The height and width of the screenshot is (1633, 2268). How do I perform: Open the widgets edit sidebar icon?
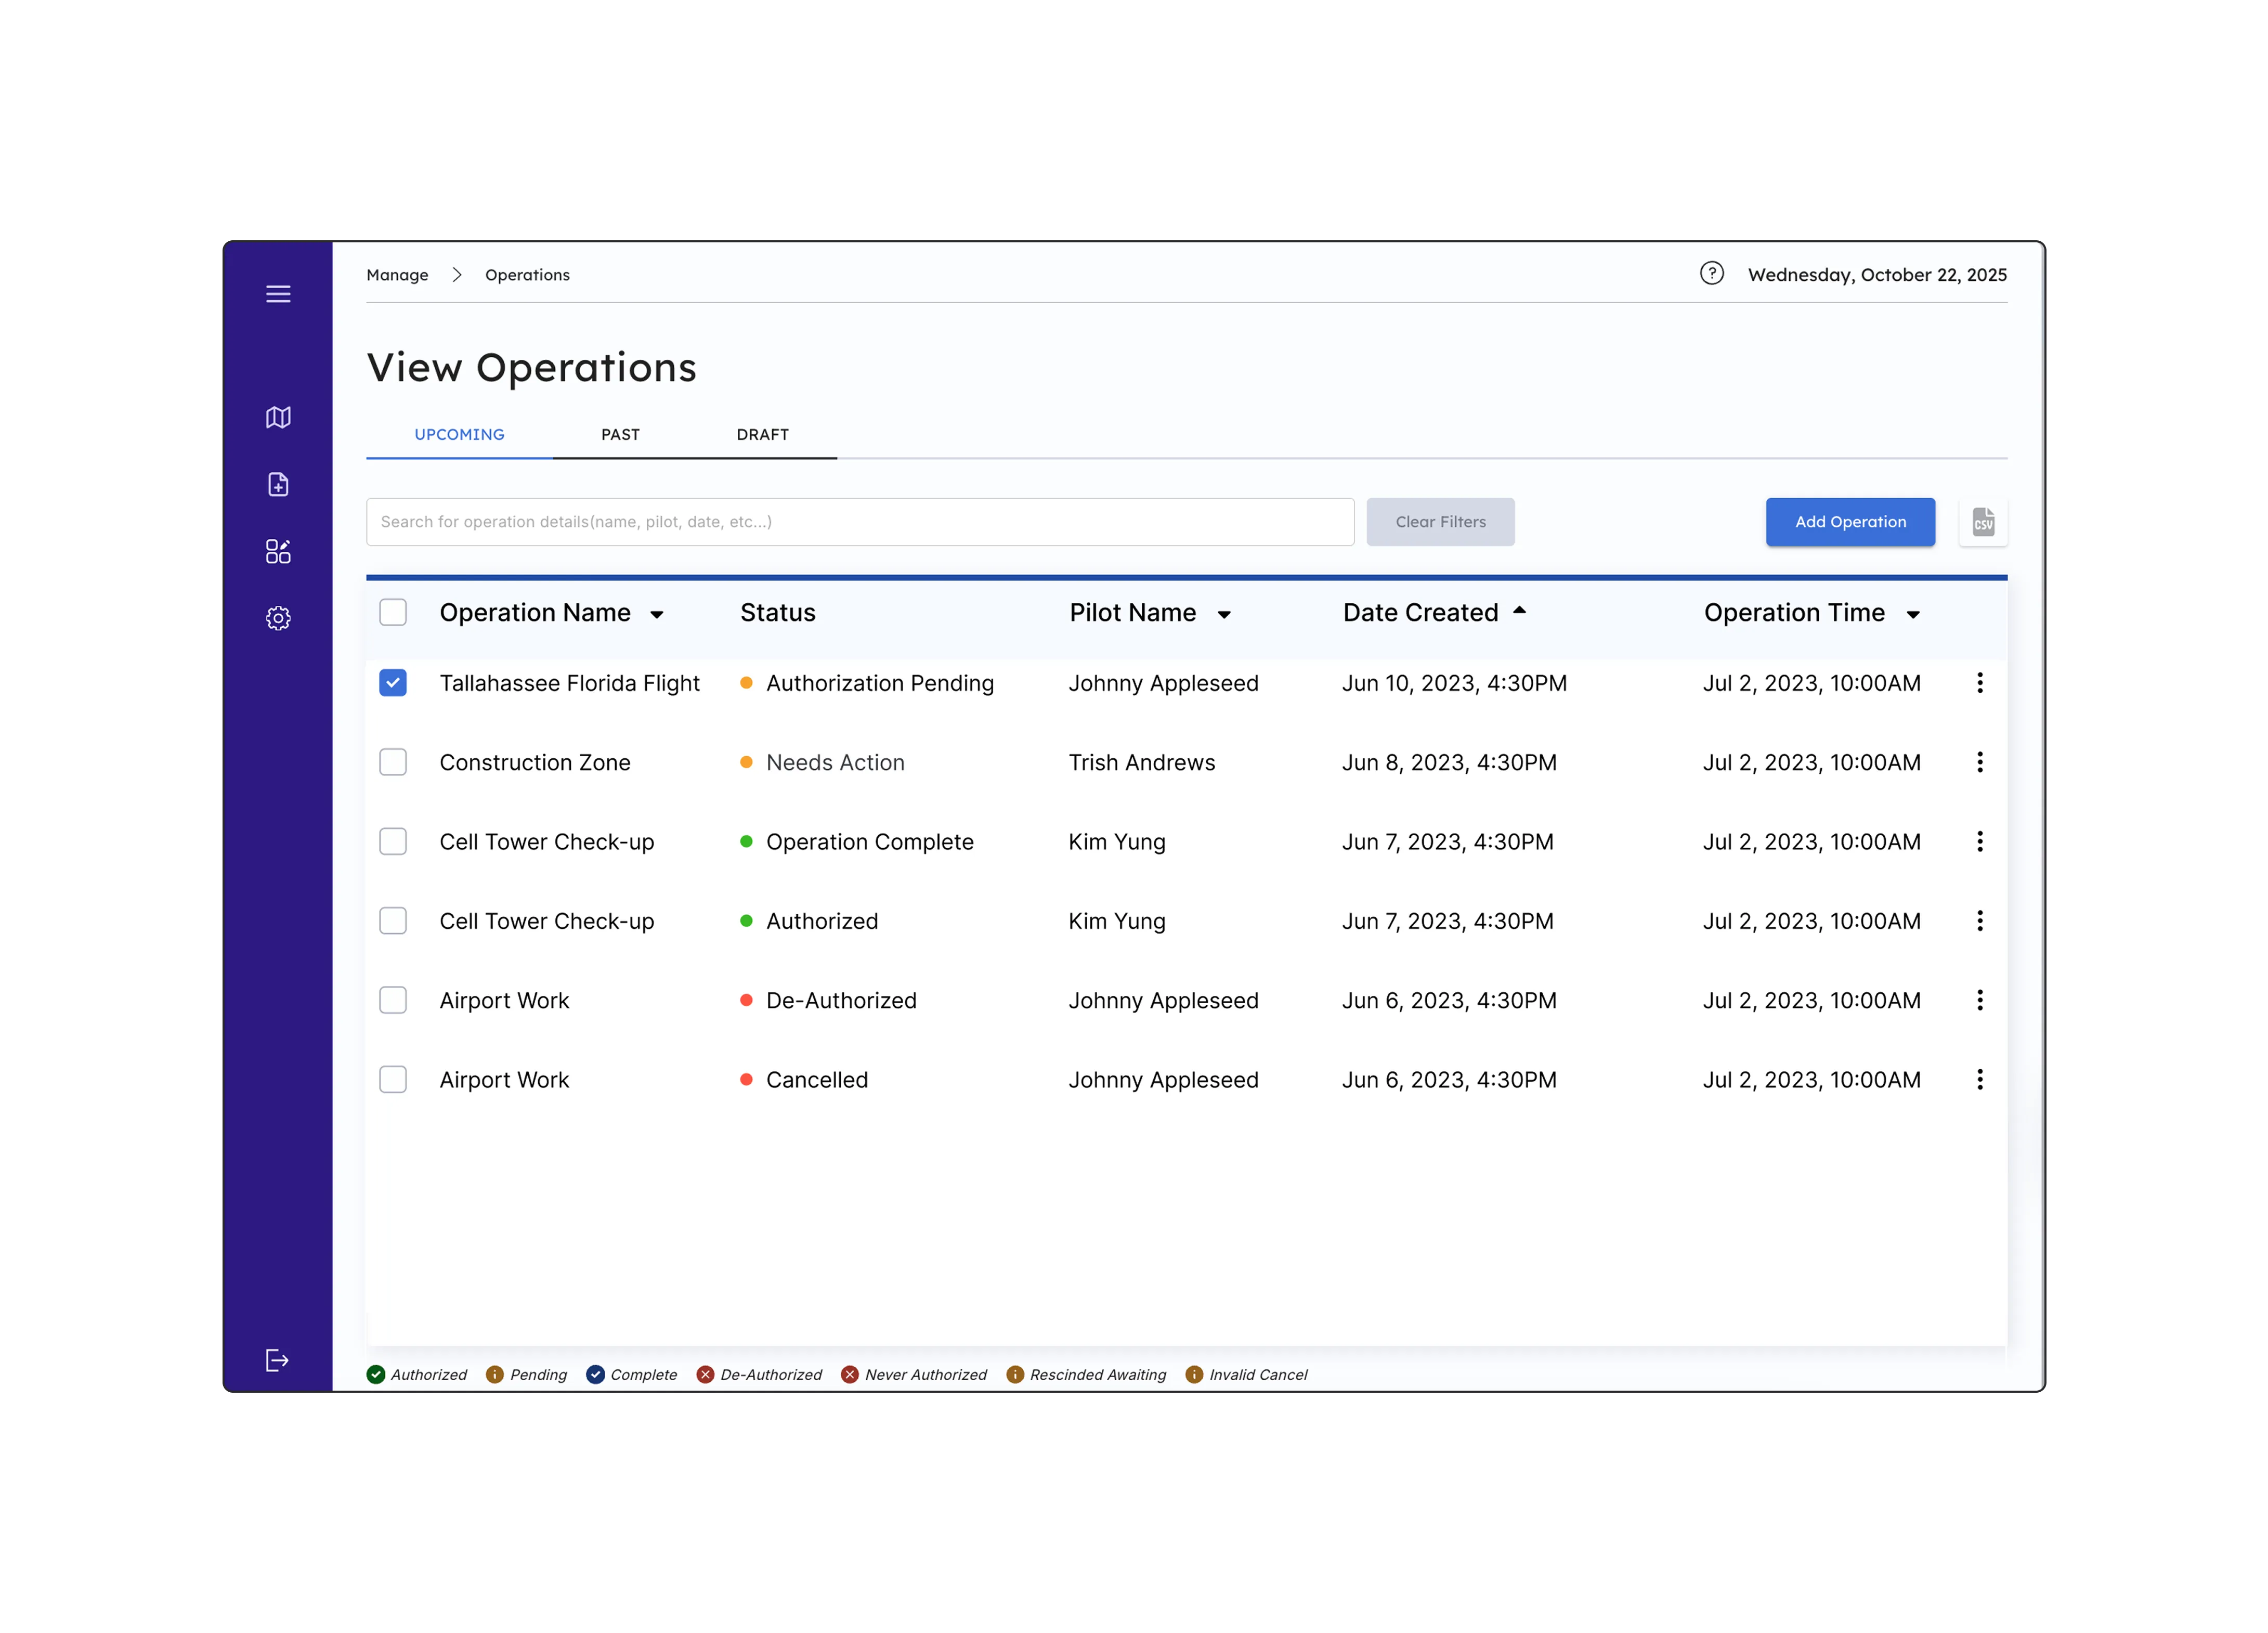278,551
